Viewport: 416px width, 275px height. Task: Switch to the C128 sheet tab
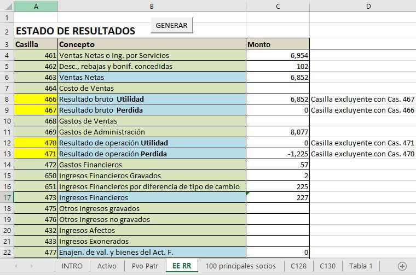[298, 266]
